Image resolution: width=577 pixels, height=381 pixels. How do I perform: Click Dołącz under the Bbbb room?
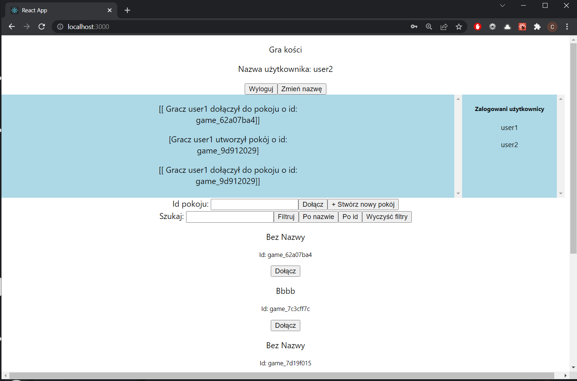[x=285, y=325]
